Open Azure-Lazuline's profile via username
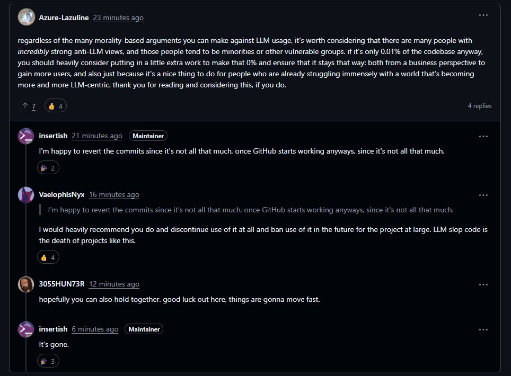511x376 pixels. 64,17
